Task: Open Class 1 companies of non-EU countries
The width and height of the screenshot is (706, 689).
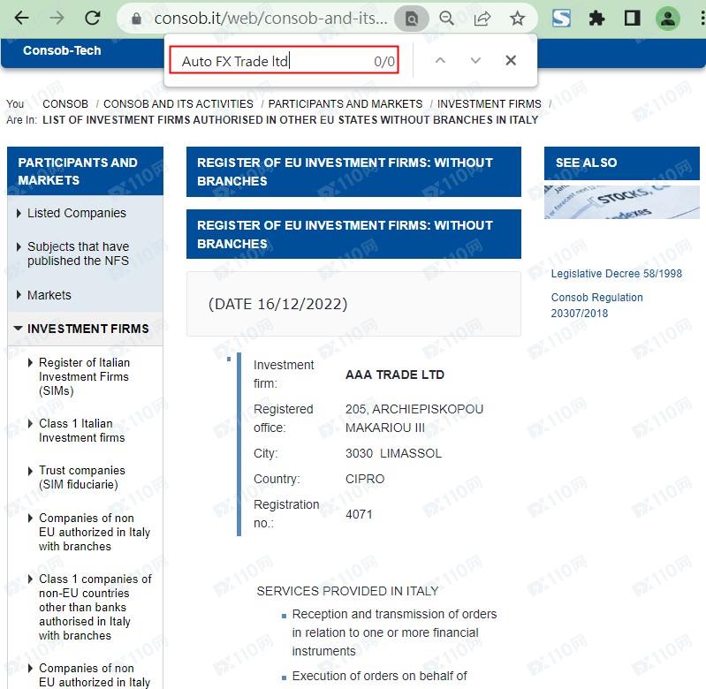Action: coord(95,607)
